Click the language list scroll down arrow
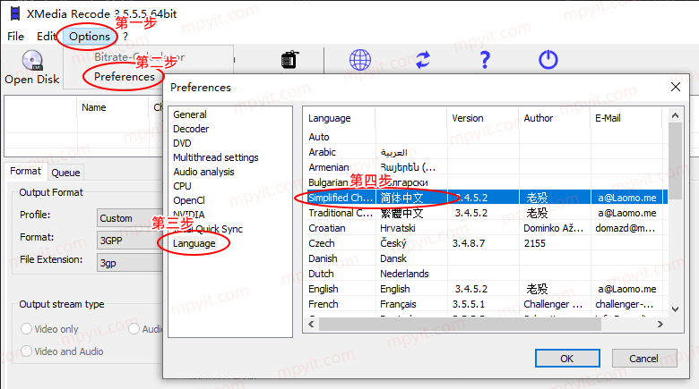699x389 pixels. tap(675, 309)
